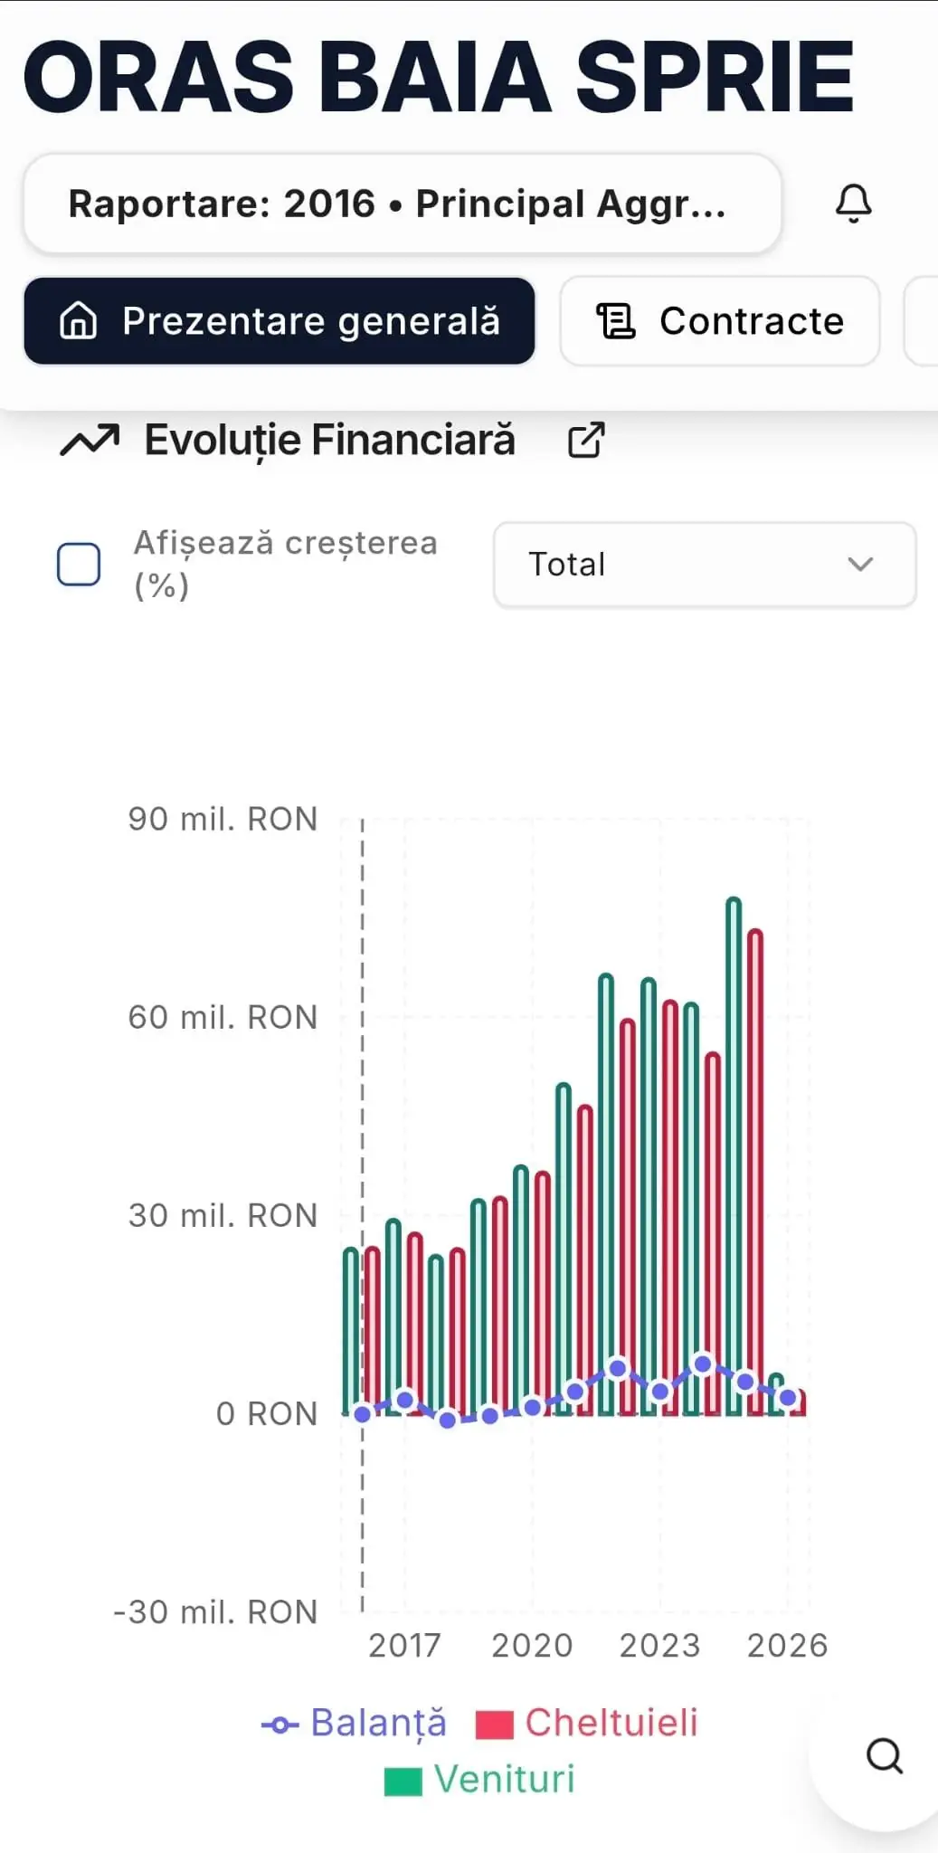
Task: Toggle Venituri series in chart legend
Action: click(504, 1779)
